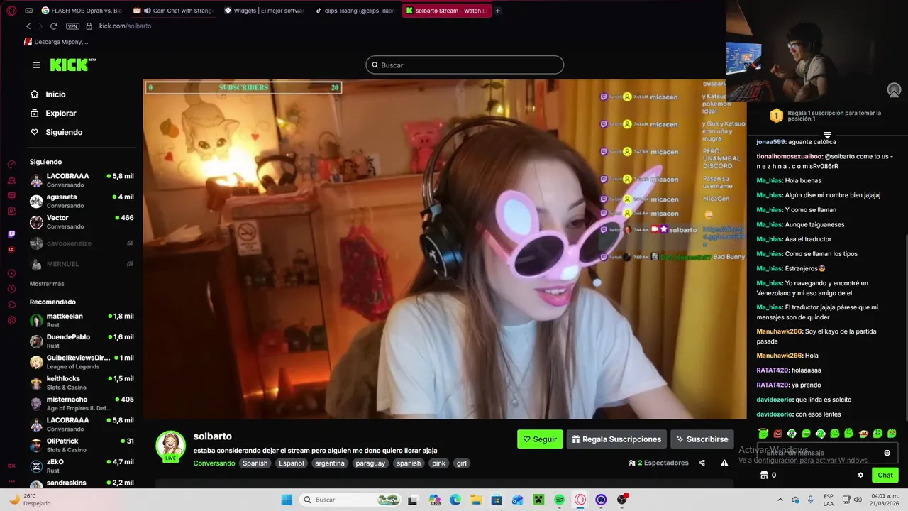Open Spotify from the taskbar
Viewport: 908px width, 511px height.
pyautogui.click(x=559, y=500)
